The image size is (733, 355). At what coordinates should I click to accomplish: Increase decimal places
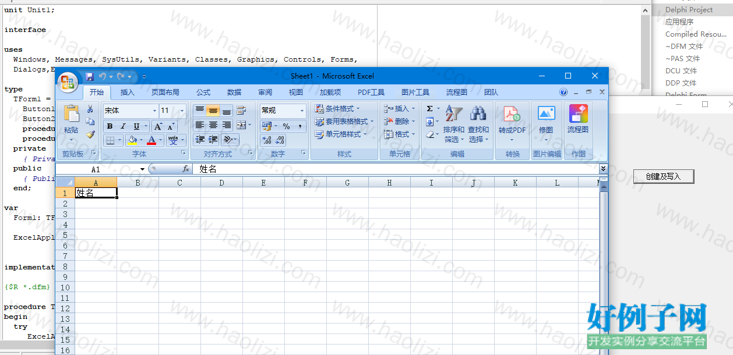click(x=267, y=140)
